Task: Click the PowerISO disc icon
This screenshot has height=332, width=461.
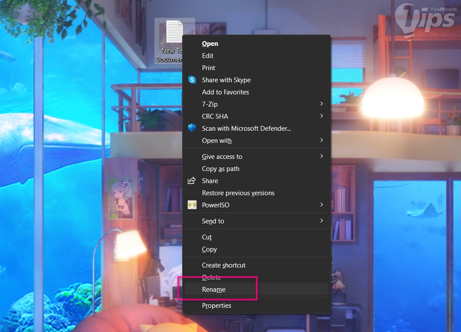Action: pos(192,205)
